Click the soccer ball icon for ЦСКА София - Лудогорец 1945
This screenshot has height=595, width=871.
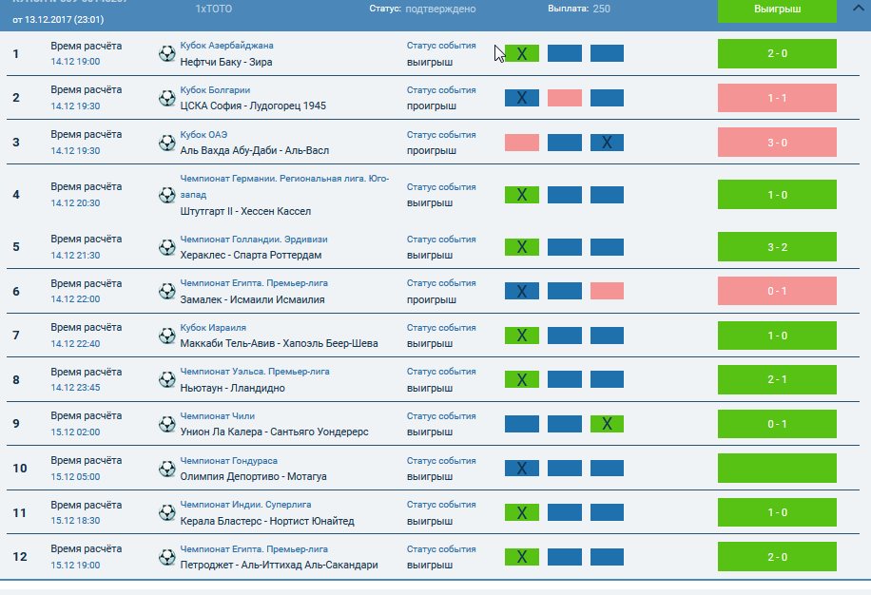(166, 98)
